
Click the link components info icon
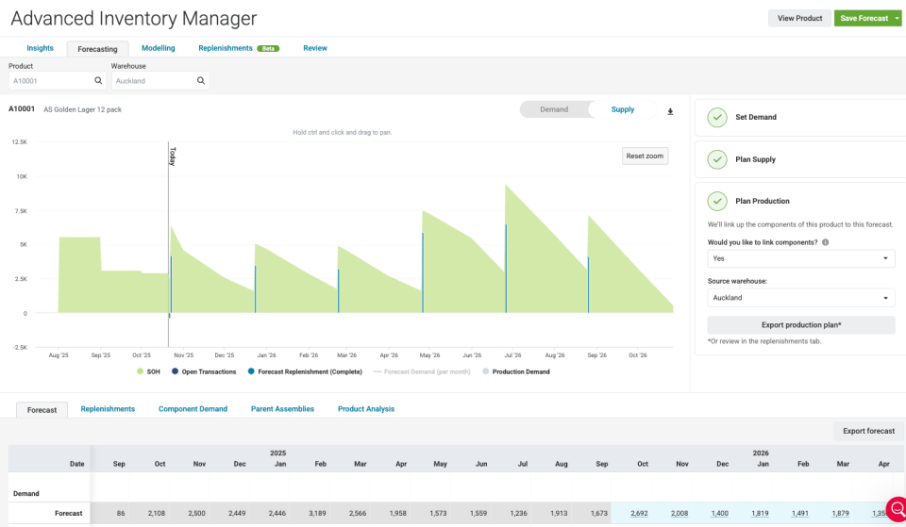coord(826,242)
